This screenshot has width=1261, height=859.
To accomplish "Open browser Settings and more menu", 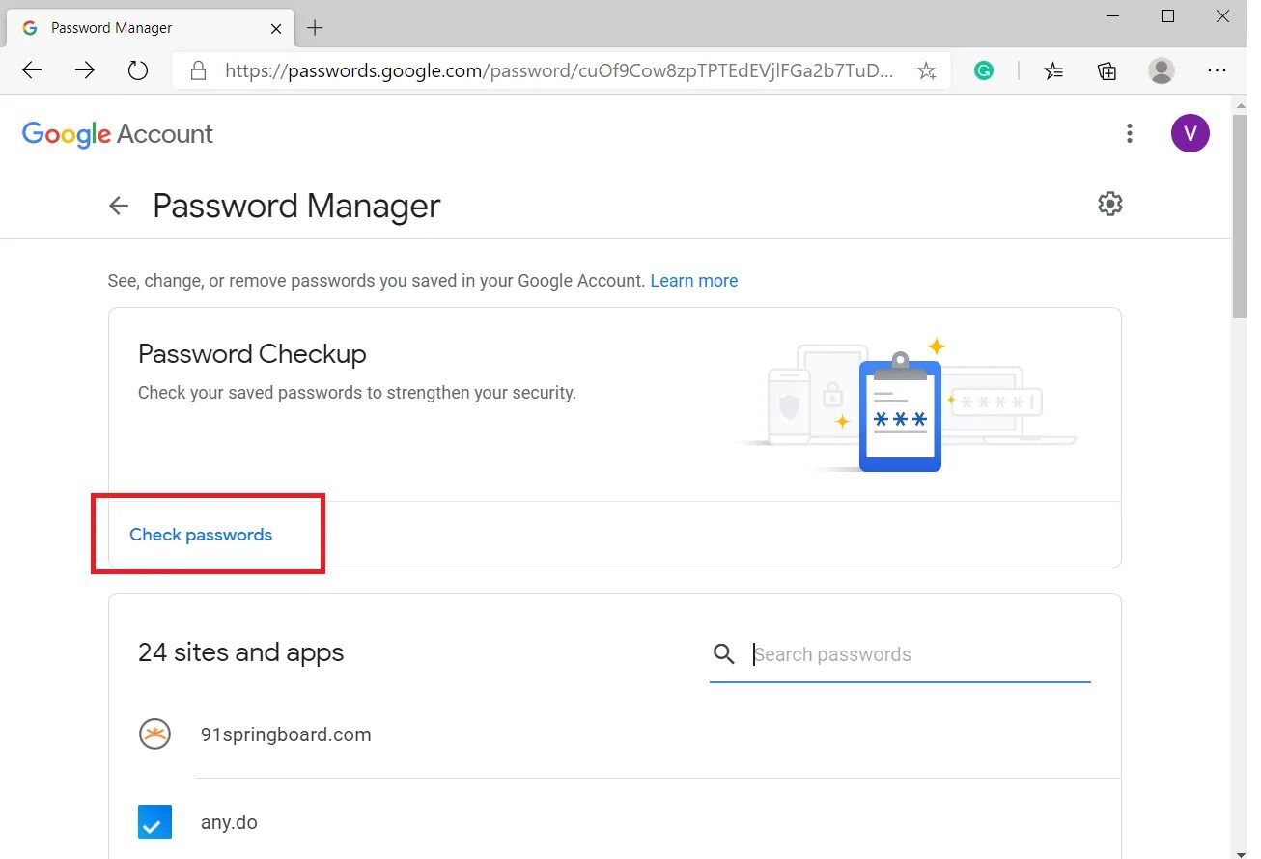I will point(1217,70).
